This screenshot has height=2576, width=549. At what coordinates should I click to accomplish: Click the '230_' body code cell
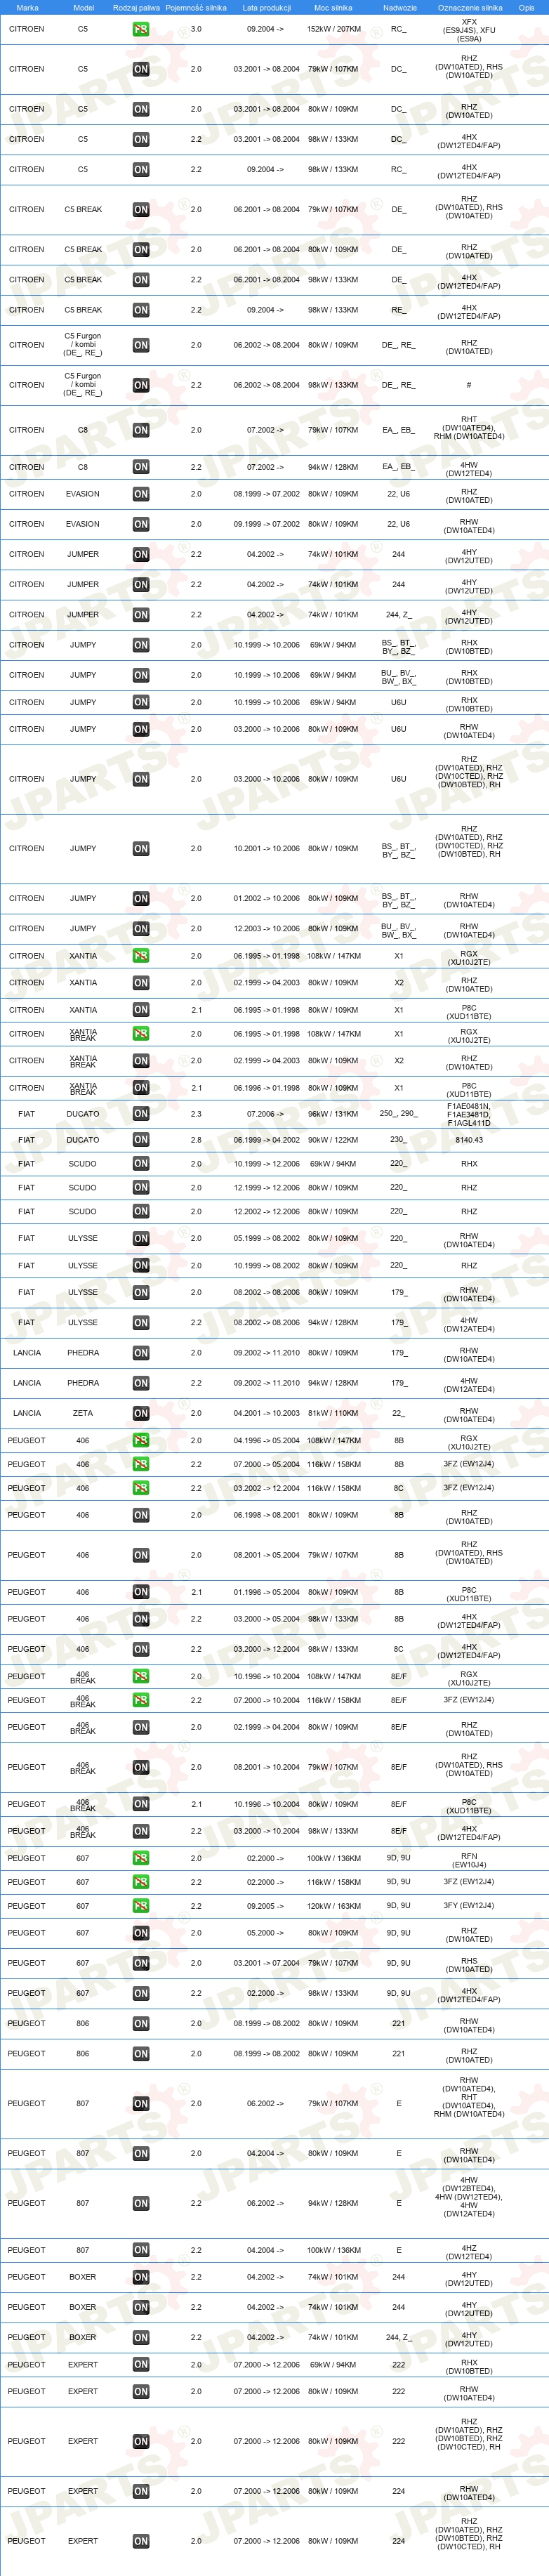click(x=398, y=1140)
